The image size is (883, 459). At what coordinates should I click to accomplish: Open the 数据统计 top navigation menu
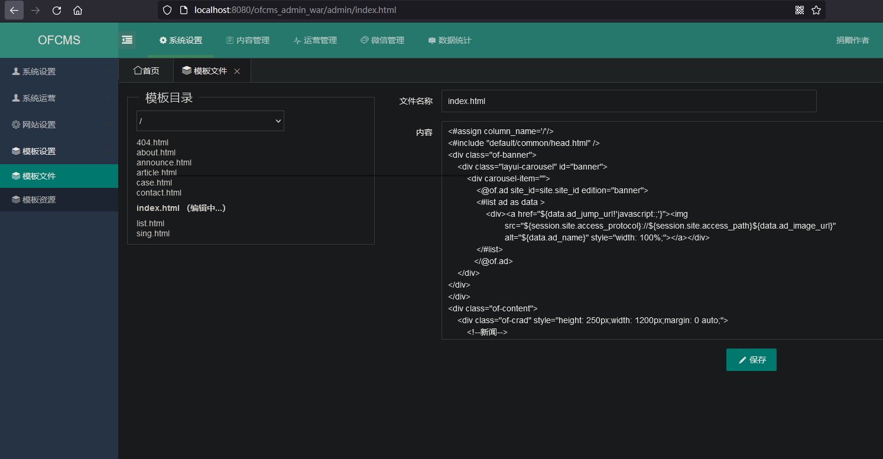pos(450,40)
